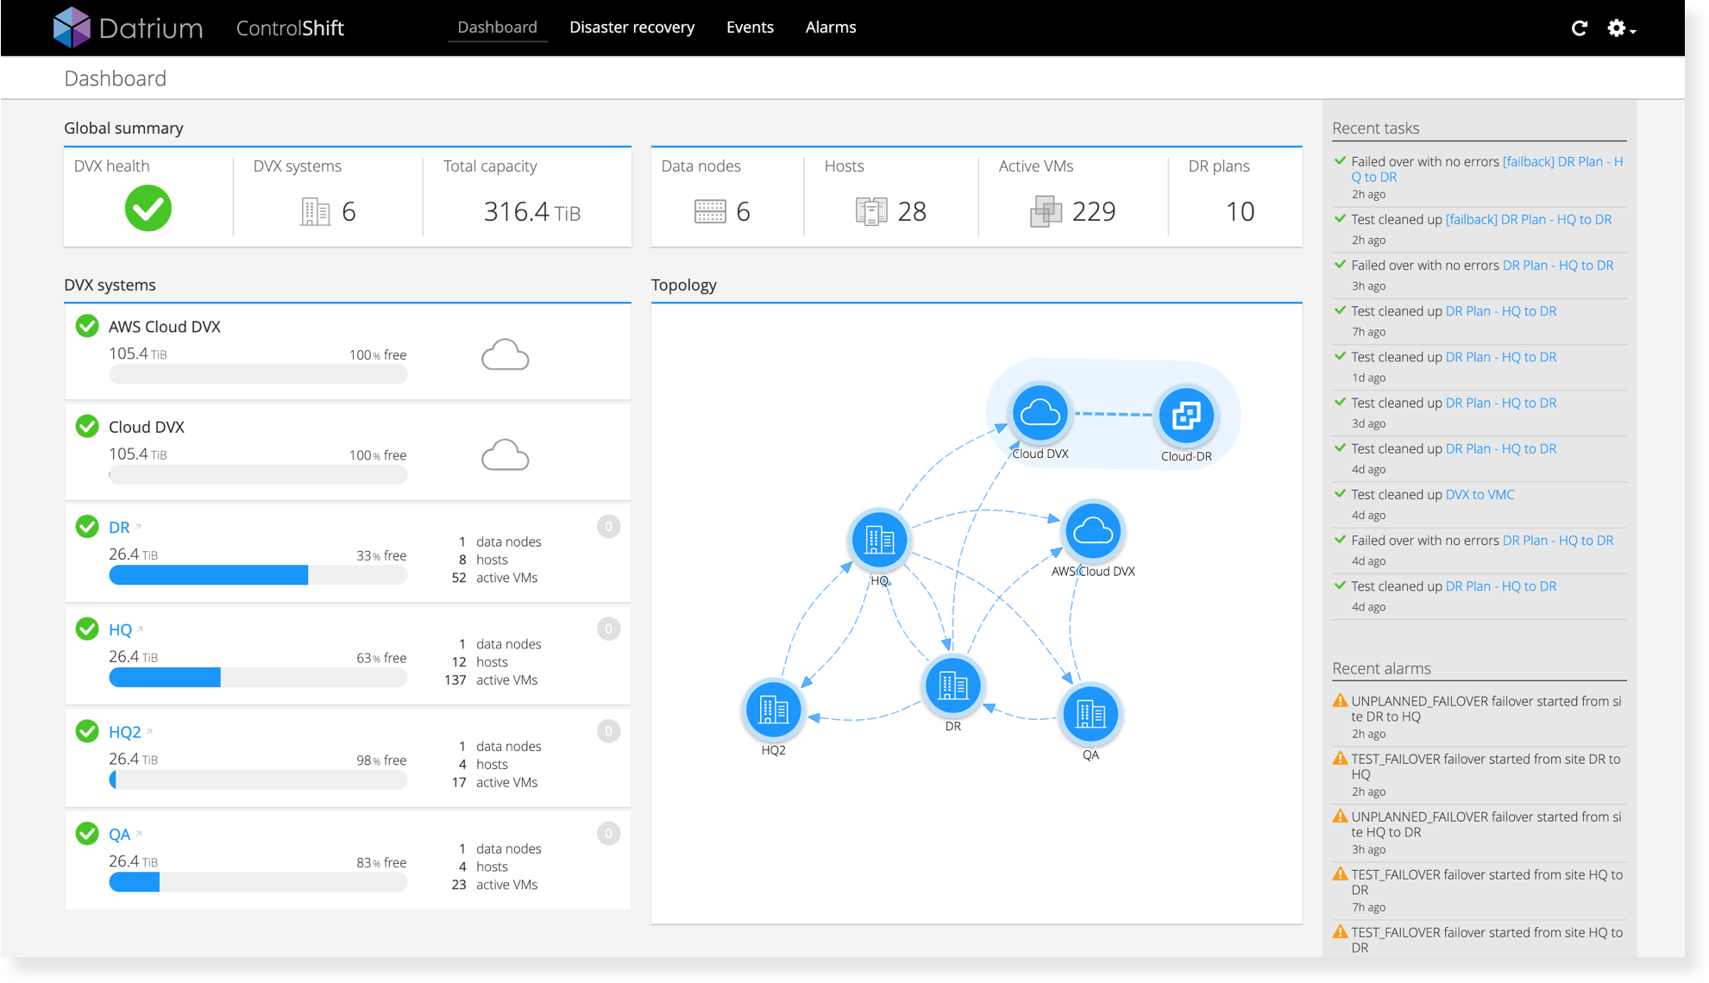1709x983 pixels.
Task: Select the DR node in topology
Action: point(952,686)
